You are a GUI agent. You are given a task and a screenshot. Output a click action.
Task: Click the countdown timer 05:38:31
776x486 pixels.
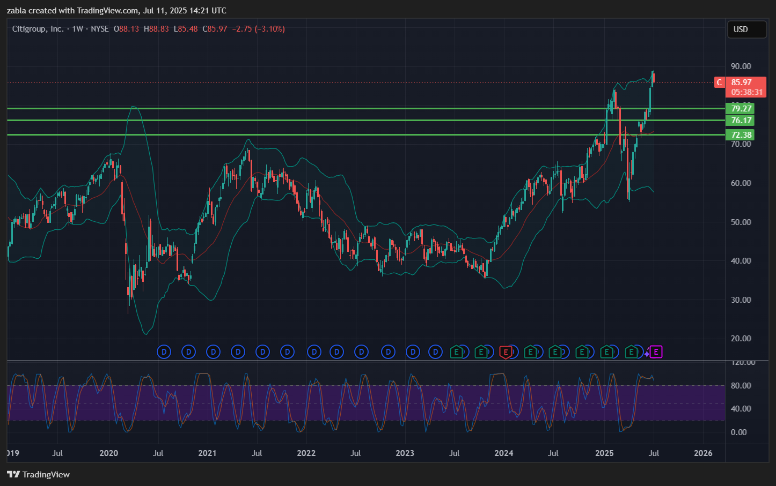click(x=745, y=92)
